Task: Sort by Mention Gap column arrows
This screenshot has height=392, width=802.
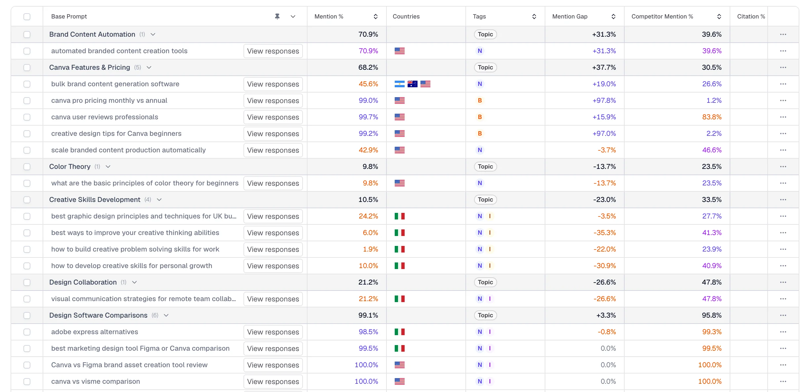Action: (x=613, y=17)
